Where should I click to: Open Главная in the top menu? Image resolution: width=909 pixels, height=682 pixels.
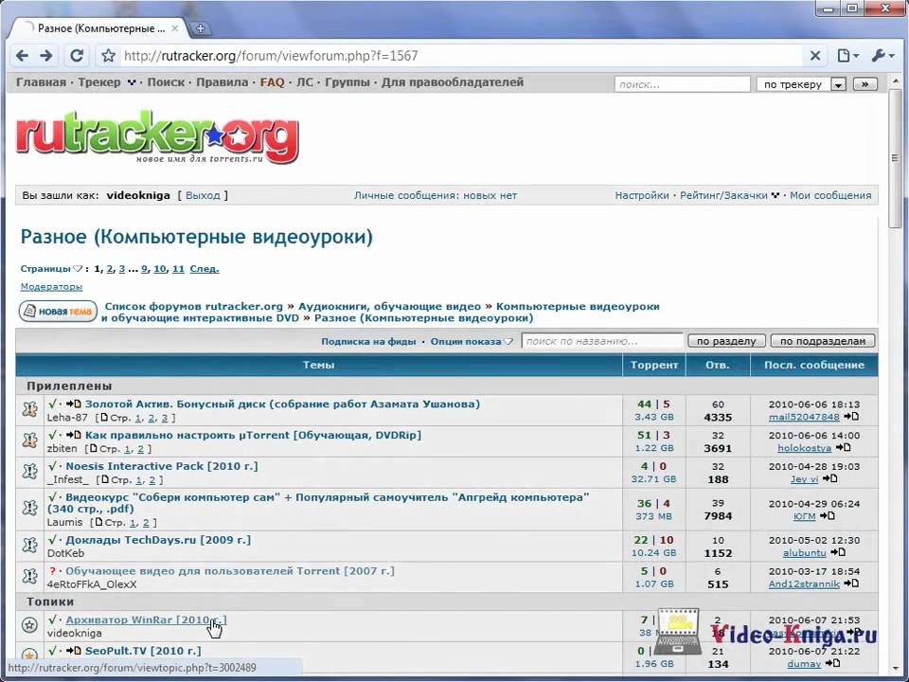point(41,82)
